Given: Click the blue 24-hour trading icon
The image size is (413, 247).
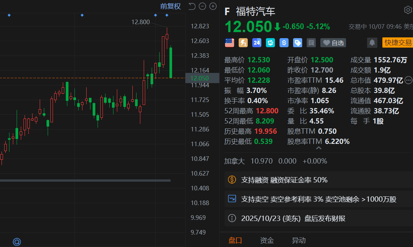Looking at the screenshot, I should (257, 43).
